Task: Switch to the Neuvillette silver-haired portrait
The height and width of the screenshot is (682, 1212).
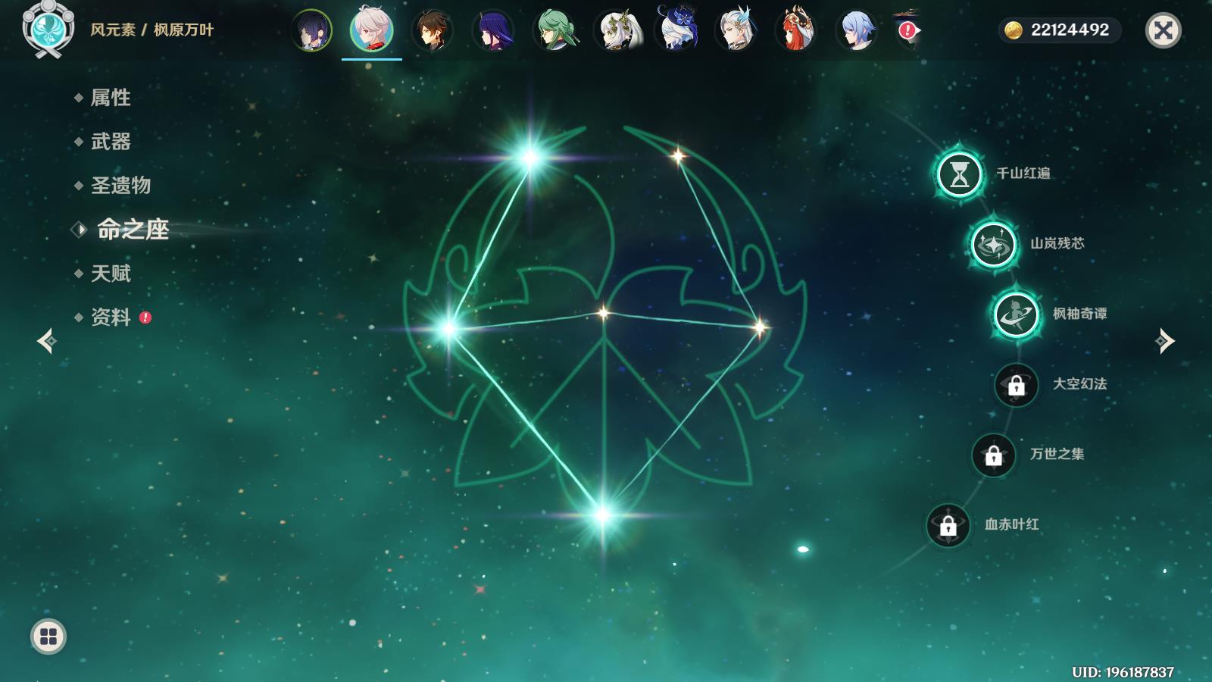Action: click(736, 30)
